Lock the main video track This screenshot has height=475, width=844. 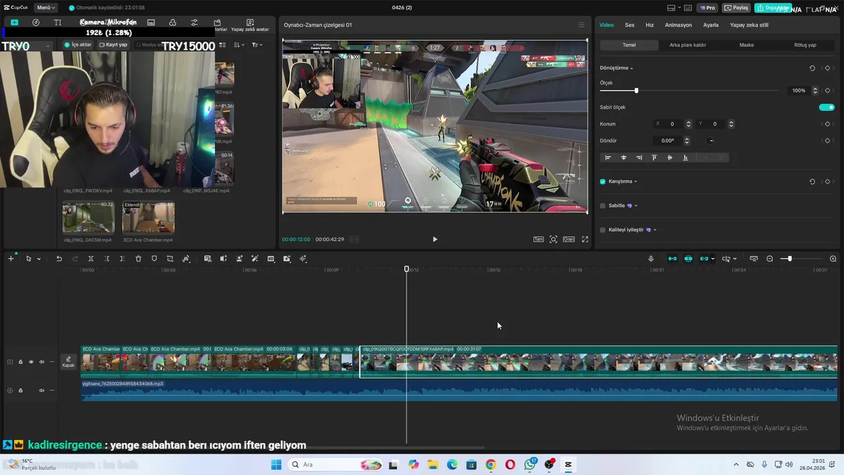(x=20, y=362)
